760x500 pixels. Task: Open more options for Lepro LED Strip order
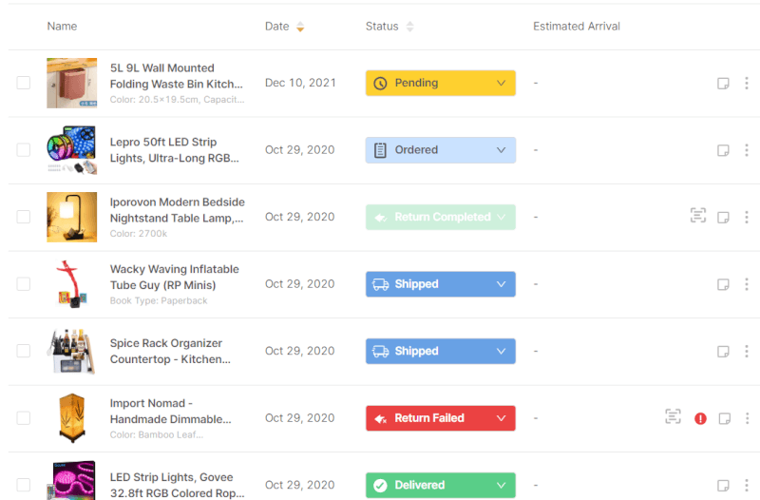[747, 150]
